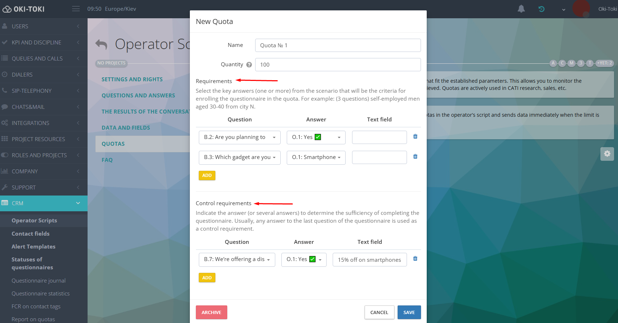This screenshot has height=323, width=618.
Task: Open the settings gear on right edge
Action: 607,154
